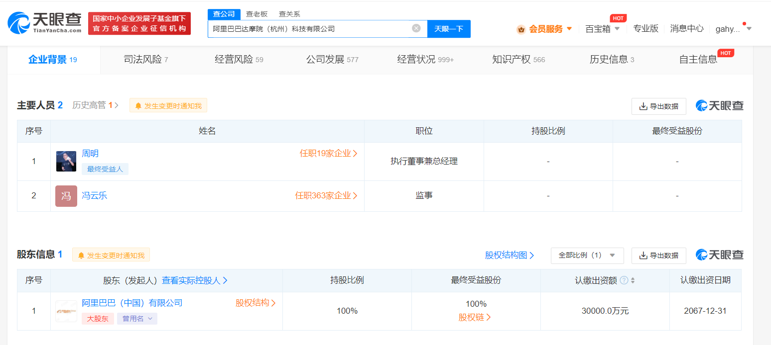This screenshot has height=345, width=771.
Task: Expand the 会员服务 dropdown
Action: [569, 29]
